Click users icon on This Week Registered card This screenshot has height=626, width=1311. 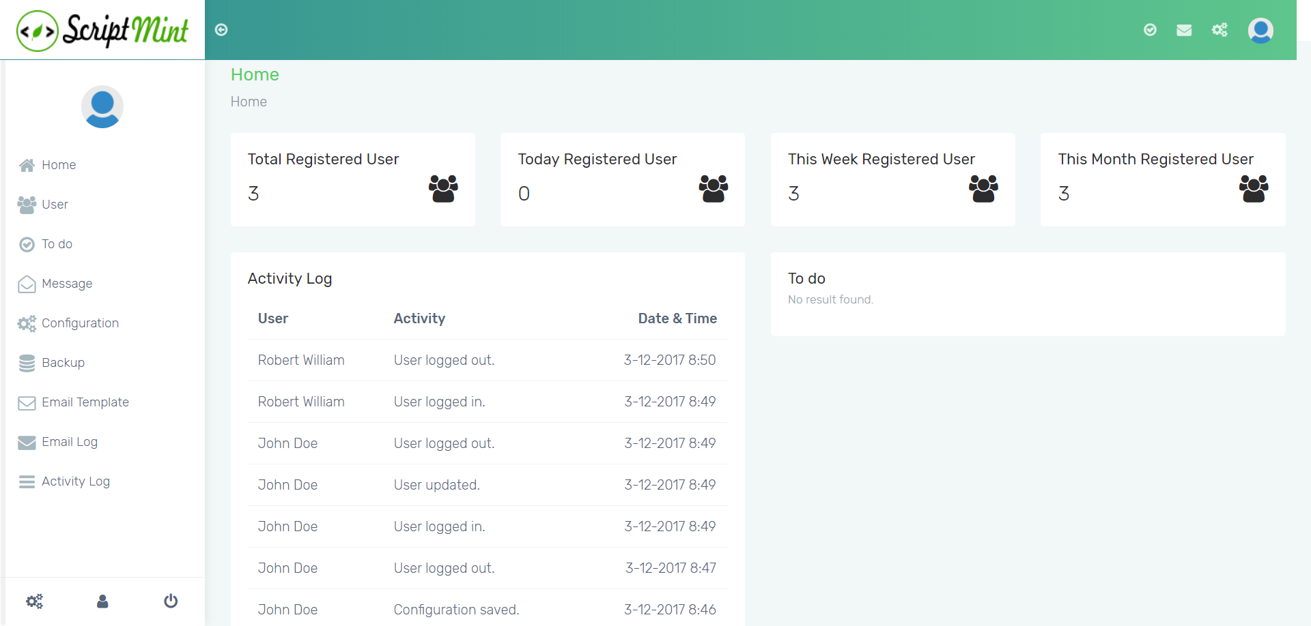tap(983, 188)
